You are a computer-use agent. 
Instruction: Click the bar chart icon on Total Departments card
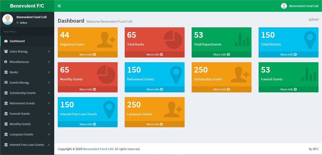[241, 40]
